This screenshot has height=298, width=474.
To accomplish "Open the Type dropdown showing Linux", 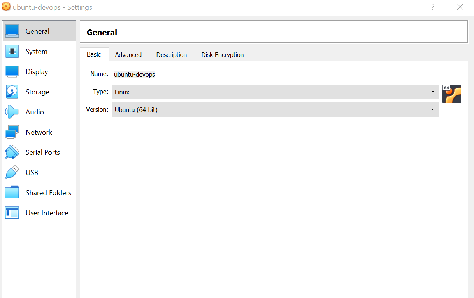I will pyautogui.click(x=276, y=92).
